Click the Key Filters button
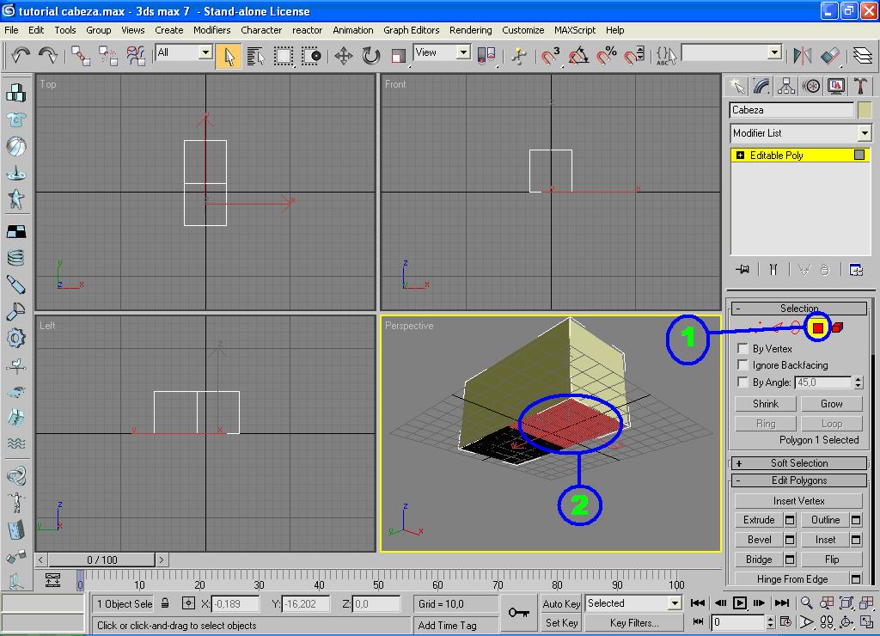 634,622
